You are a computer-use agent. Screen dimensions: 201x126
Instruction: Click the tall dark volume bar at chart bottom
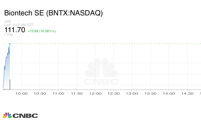click(10, 85)
